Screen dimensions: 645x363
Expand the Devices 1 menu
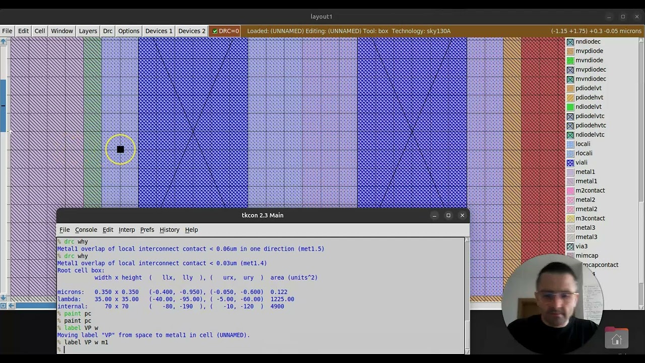pyautogui.click(x=159, y=31)
